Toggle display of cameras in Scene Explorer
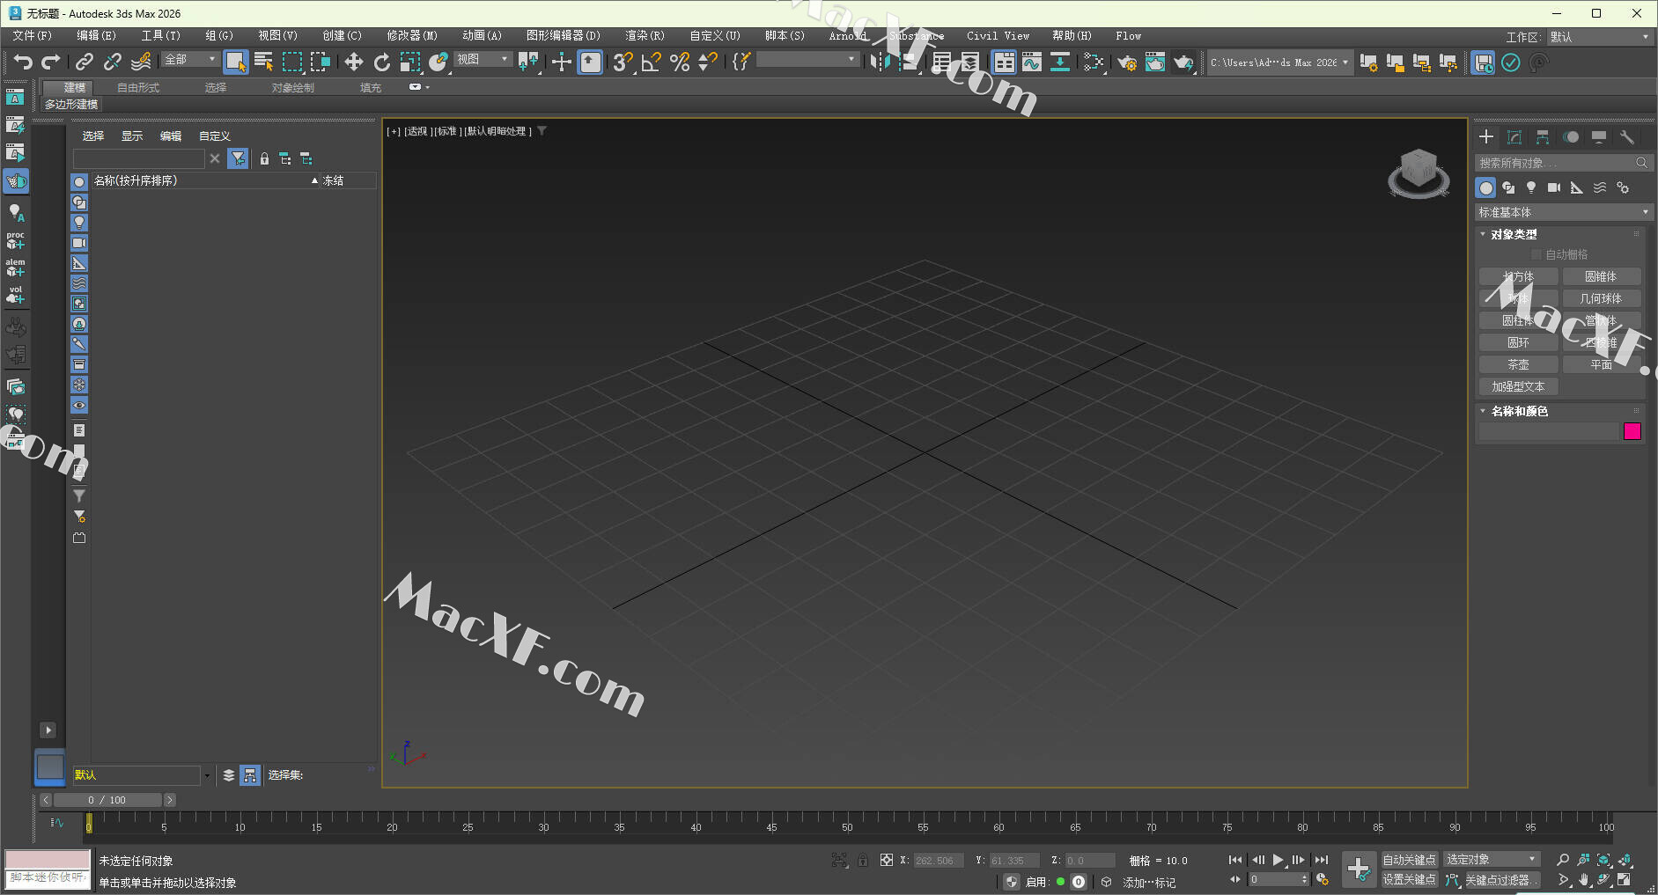This screenshot has width=1658, height=895. click(79, 243)
